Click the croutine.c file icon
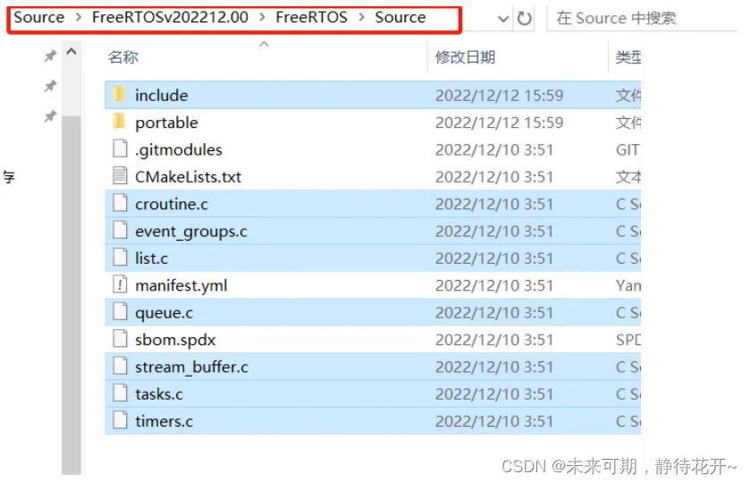The width and height of the screenshot is (750, 483). click(120, 203)
